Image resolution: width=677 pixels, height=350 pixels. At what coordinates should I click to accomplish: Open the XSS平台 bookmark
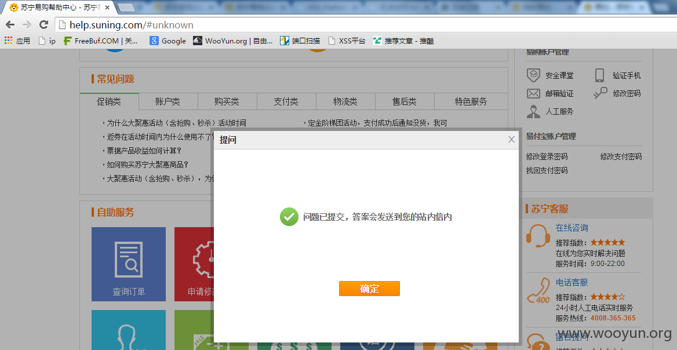[x=347, y=41]
